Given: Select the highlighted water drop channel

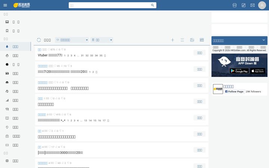Looking at the screenshot, I should coord(15,47).
